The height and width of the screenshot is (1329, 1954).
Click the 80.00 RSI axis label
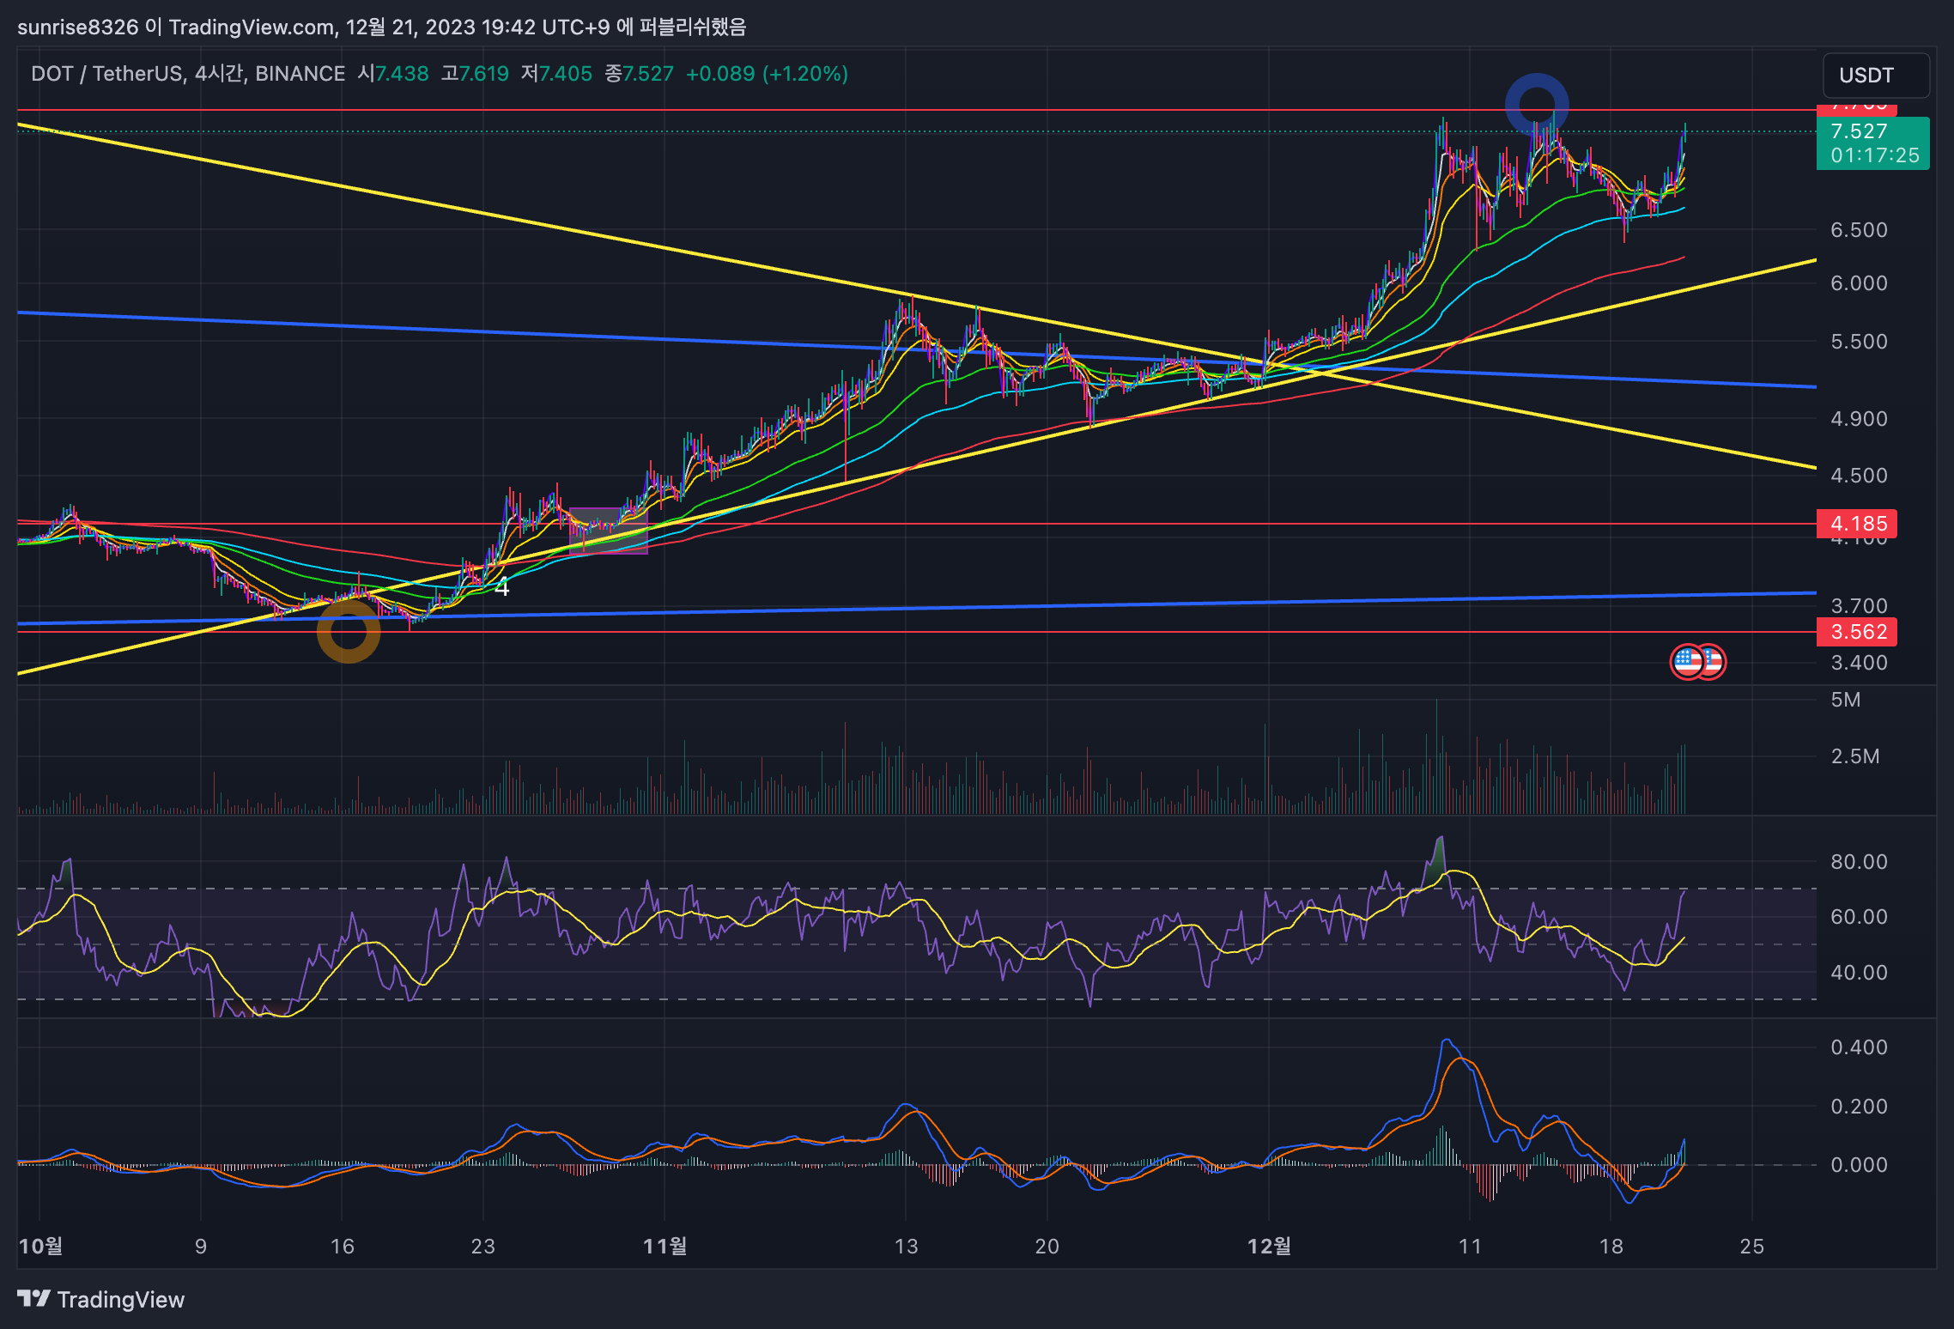(1859, 862)
